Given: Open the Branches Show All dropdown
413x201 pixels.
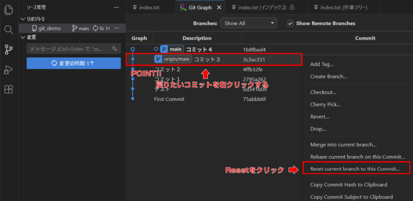Looking at the screenshot, I should click(x=248, y=23).
